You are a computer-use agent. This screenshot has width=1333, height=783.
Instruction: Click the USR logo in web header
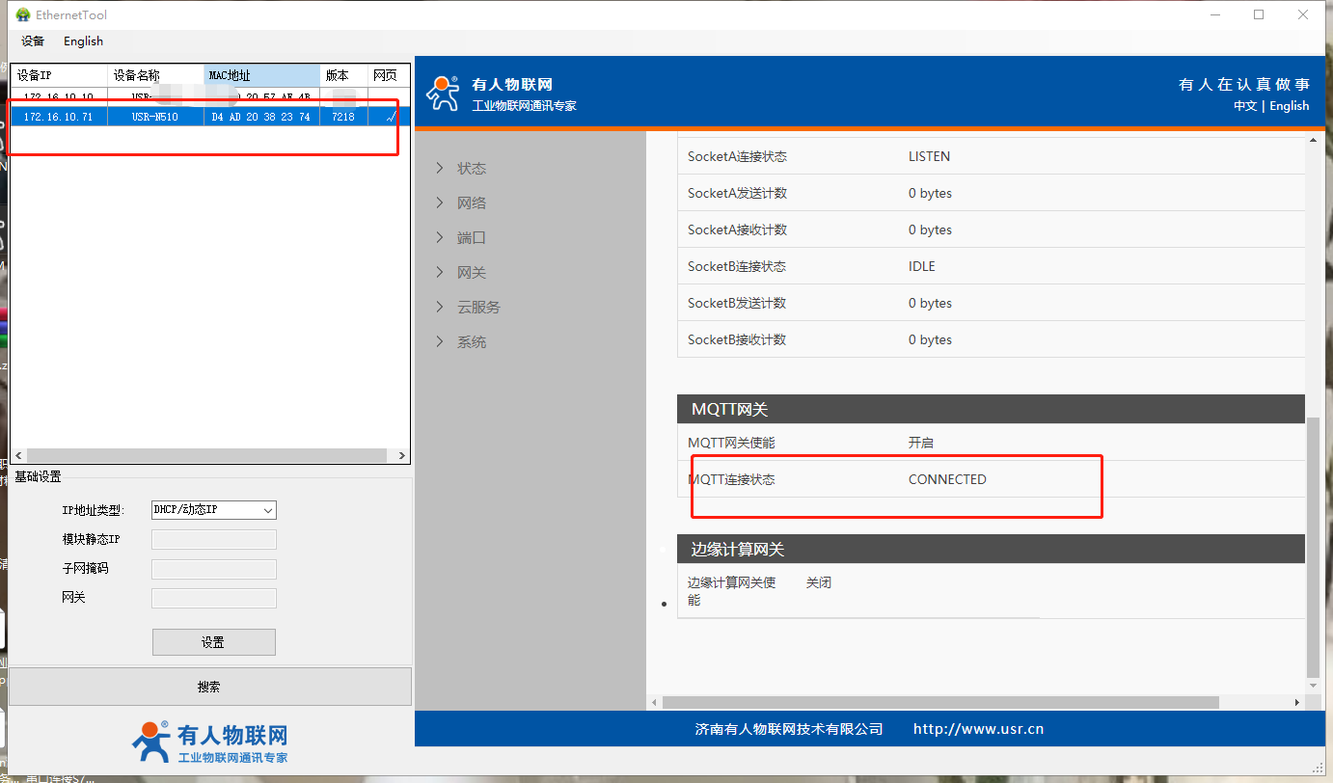coord(444,94)
